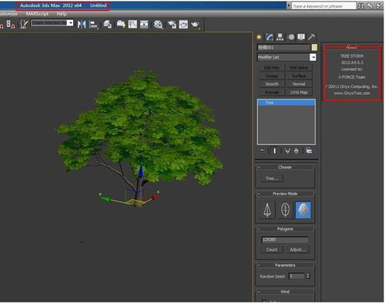This screenshot has height=304, width=385.
Task: Select the full foliage preview mode
Action: pos(303,210)
